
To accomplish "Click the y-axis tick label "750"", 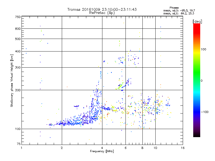I will point(18,17).
